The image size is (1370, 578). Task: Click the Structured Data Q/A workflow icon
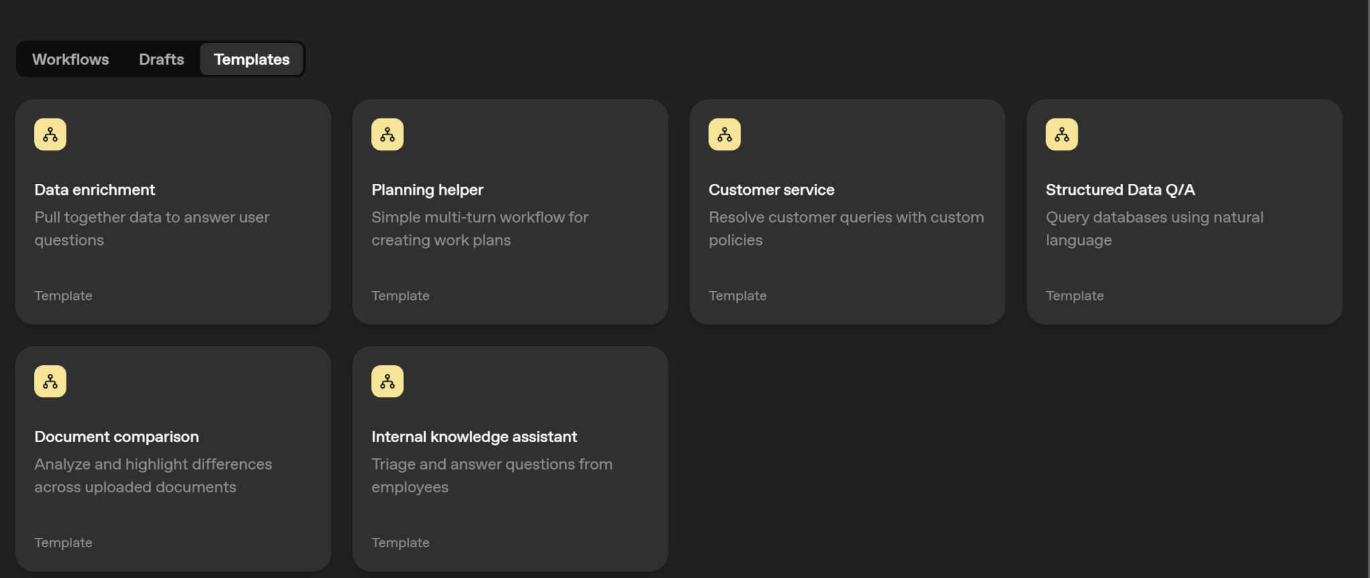click(1062, 134)
